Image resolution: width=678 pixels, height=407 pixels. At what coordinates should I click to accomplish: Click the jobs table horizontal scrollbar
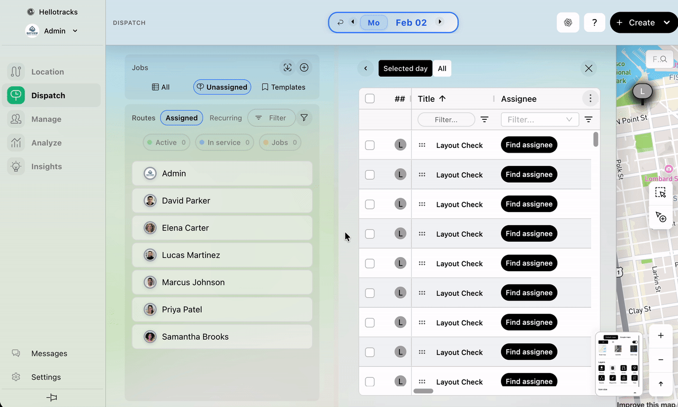tap(423, 391)
